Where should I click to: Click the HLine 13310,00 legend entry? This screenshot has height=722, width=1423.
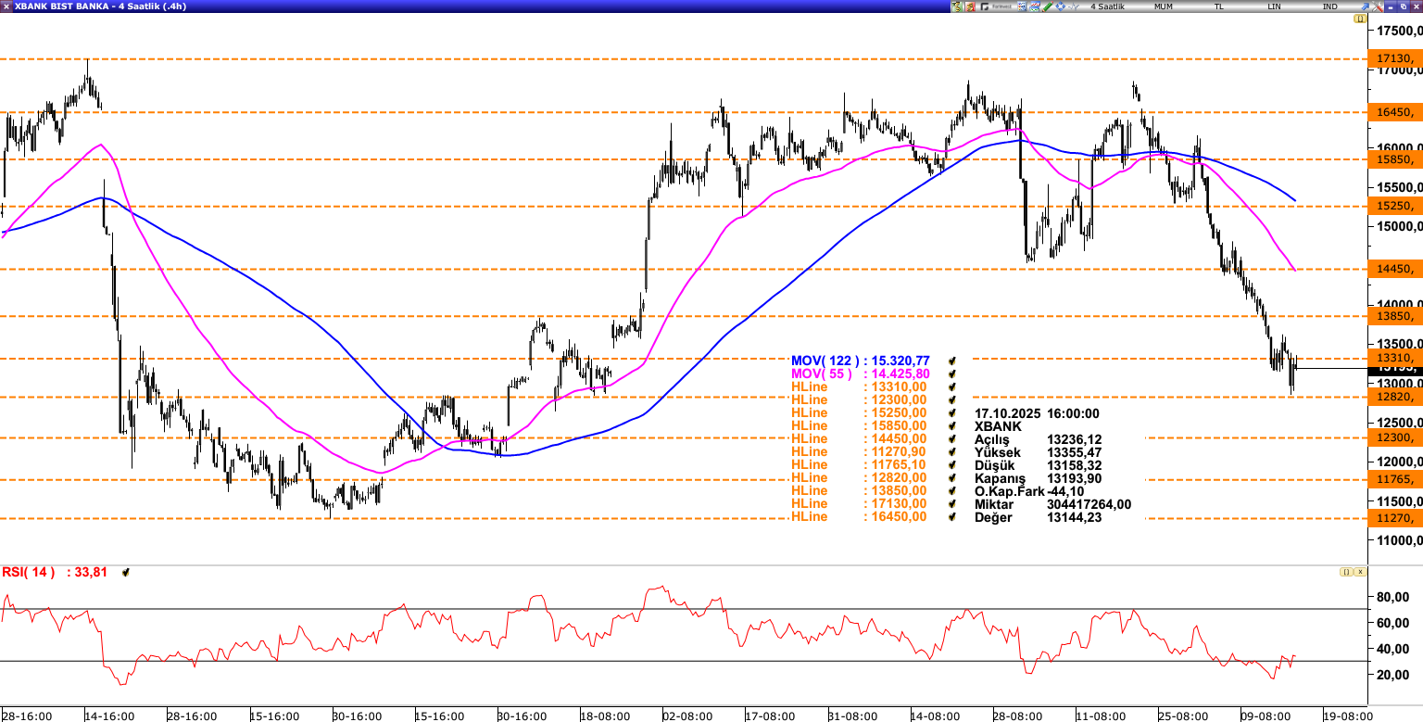pyautogui.click(x=859, y=386)
